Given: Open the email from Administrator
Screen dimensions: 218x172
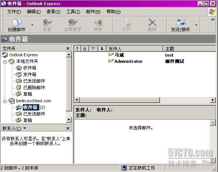Looking at the screenshot, I should [x=145, y=61].
